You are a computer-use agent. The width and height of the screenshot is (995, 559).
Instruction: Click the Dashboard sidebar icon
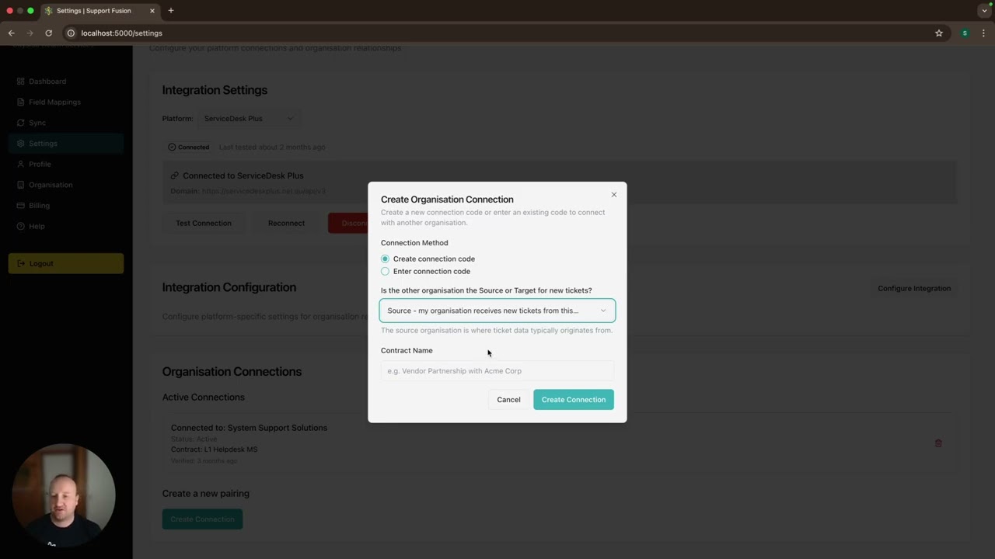coord(21,82)
